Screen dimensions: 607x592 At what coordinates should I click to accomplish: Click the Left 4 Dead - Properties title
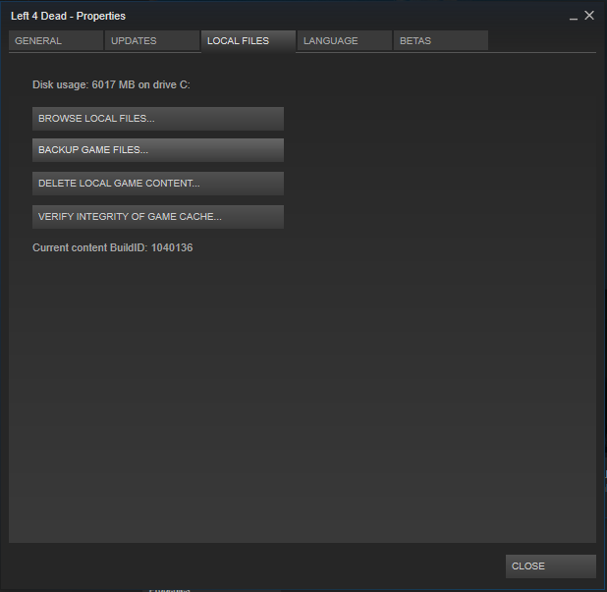click(68, 16)
